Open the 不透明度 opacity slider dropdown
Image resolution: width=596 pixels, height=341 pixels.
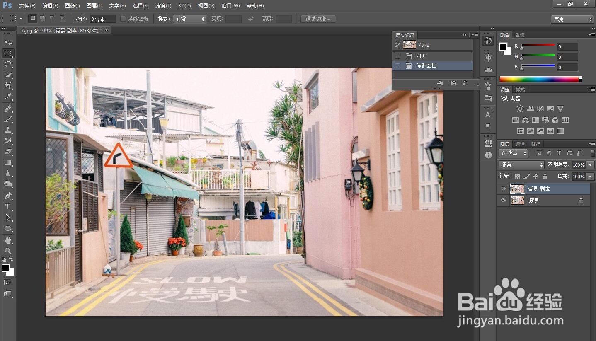pyautogui.click(x=591, y=165)
